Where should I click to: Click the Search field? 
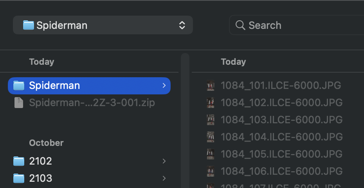click(x=297, y=25)
